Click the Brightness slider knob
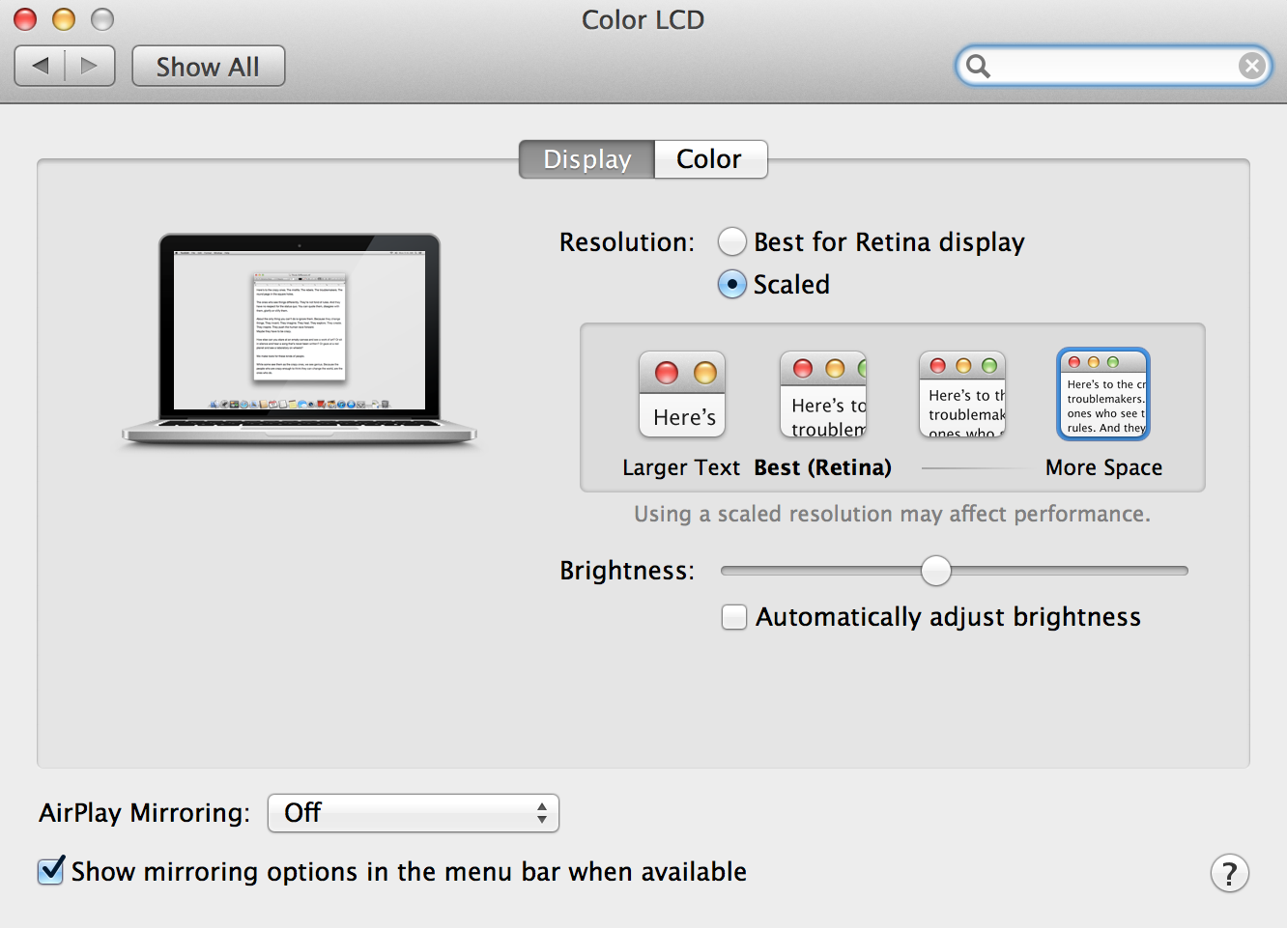 (x=935, y=571)
